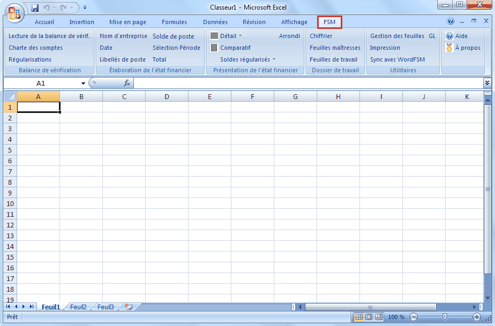
Task: Close the workbook with ribbon X
Action: (486, 21)
